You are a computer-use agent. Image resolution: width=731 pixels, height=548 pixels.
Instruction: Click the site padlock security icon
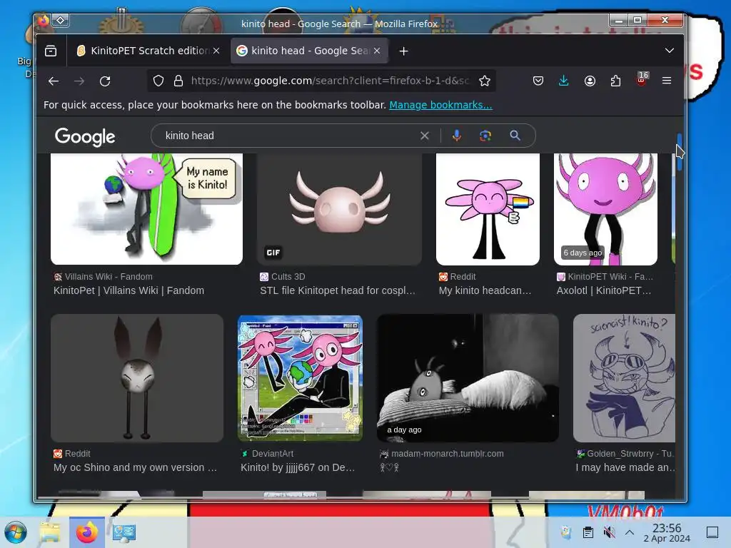178,81
